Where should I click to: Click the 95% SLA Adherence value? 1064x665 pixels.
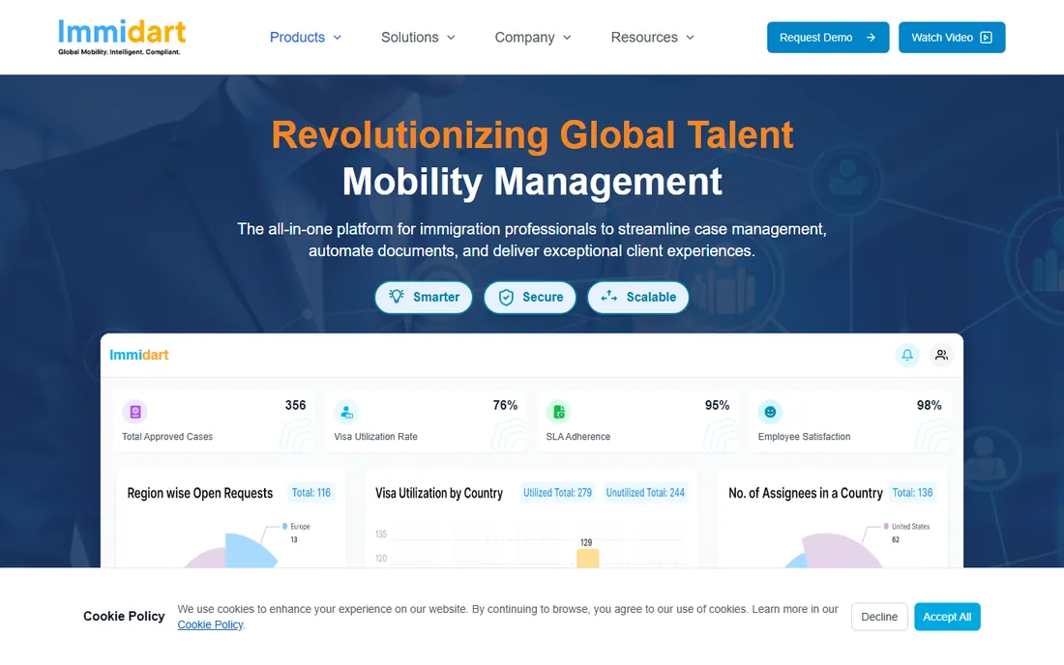718,405
